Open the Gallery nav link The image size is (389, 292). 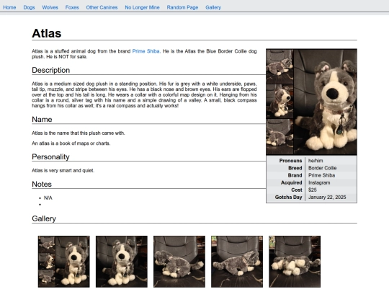213,7
